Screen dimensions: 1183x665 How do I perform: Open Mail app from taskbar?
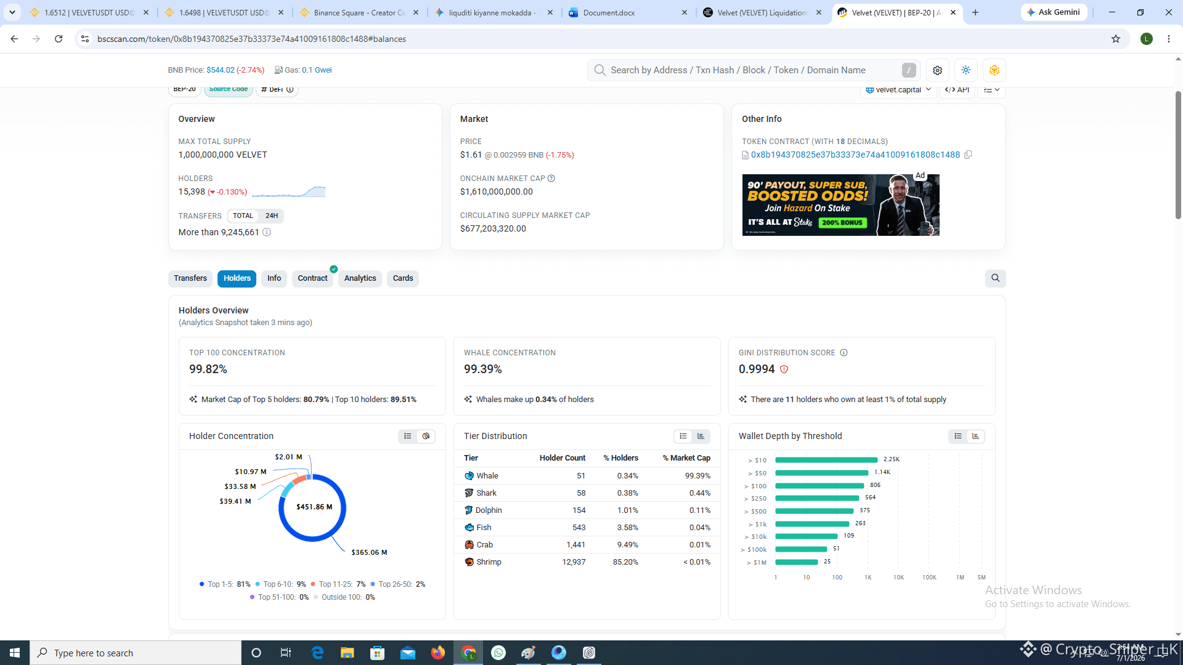pyautogui.click(x=408, y=653)
